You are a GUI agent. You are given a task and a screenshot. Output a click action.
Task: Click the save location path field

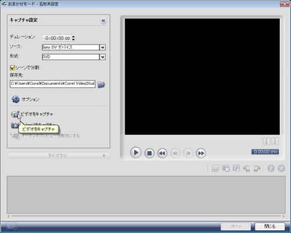(52, 84)
